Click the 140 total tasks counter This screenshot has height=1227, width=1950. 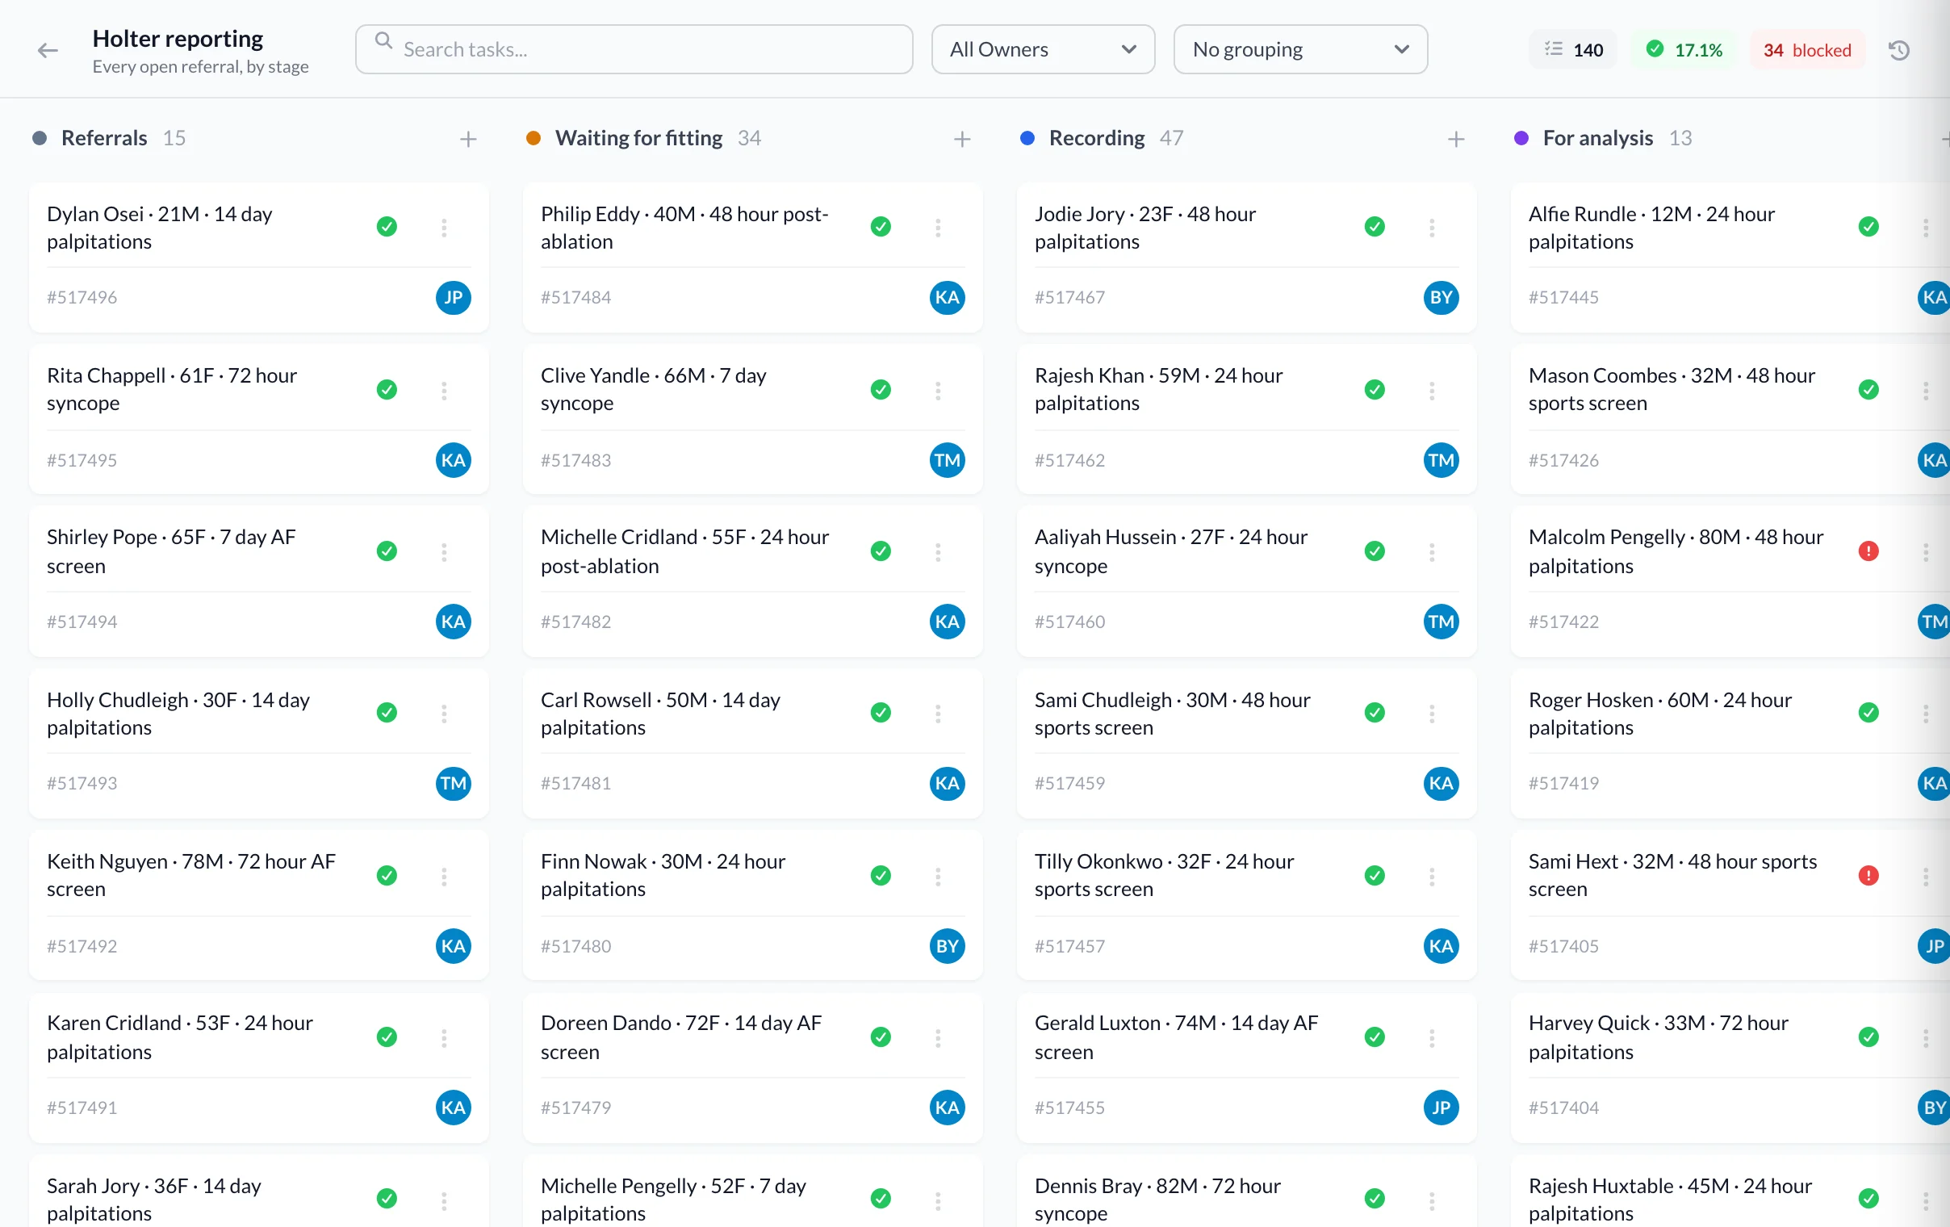[x=1573, y=50]
